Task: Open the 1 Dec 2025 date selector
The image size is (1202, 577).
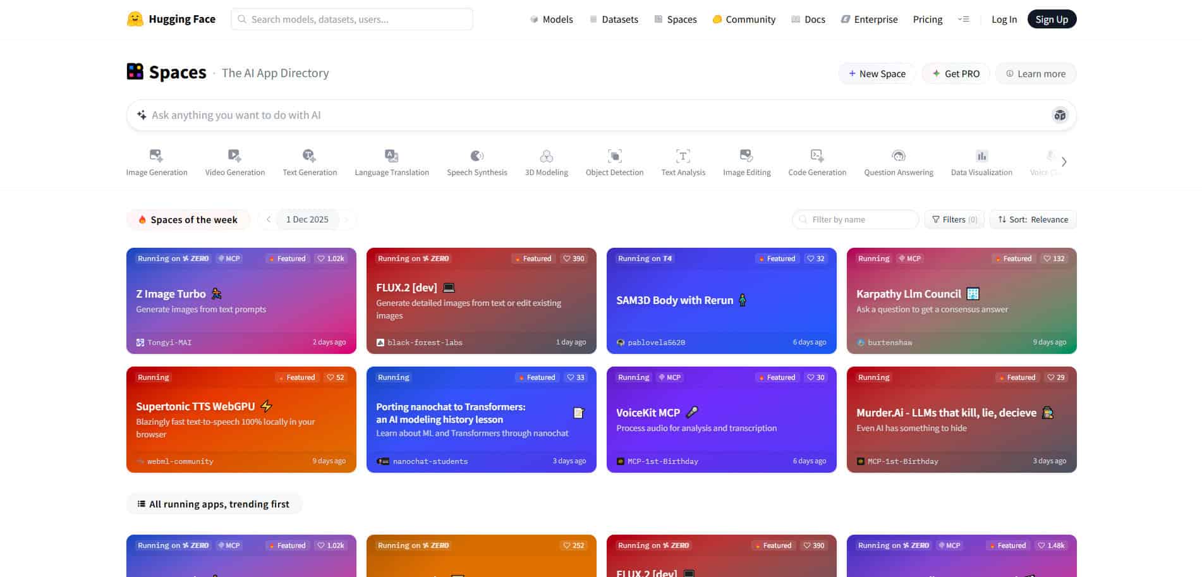Action: [x=307, y=219]
